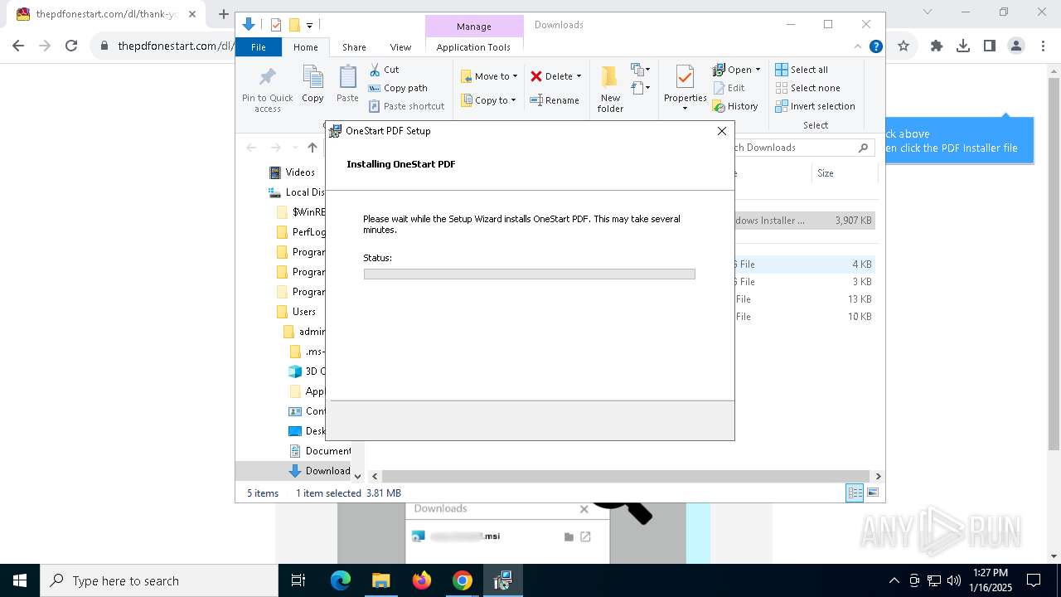
Task: Open Explorer help icon
Action: pos(875,46)
